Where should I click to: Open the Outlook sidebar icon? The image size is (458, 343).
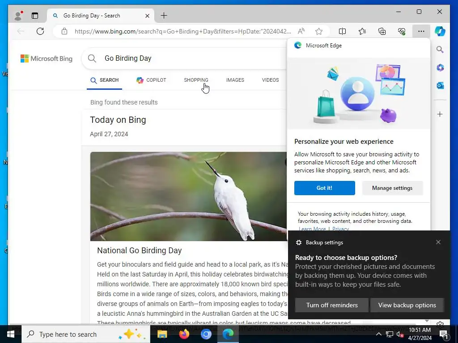click(x=440, y=85)
